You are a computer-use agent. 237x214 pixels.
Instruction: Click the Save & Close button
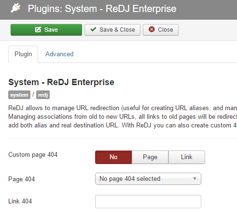[x=112, y=30]
